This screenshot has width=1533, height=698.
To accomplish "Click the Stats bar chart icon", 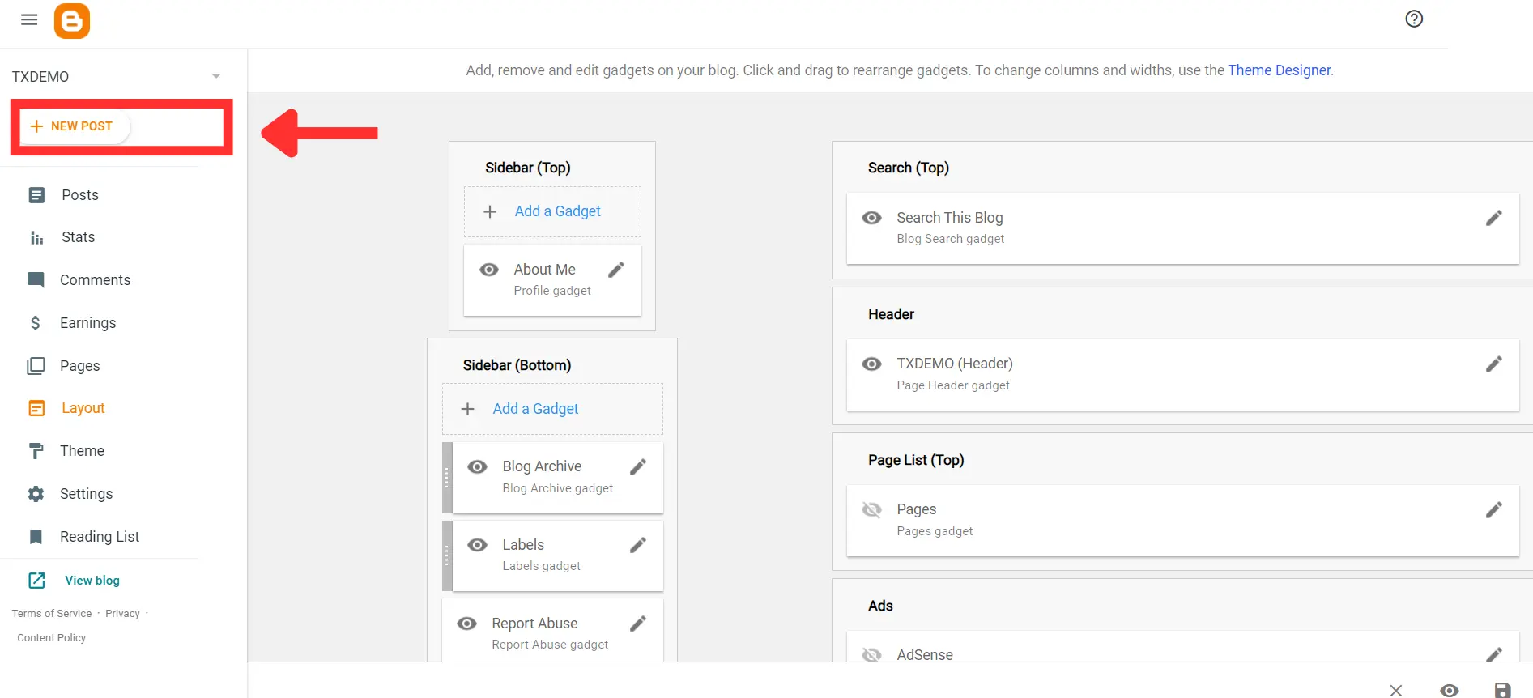I will pos(36,238).
